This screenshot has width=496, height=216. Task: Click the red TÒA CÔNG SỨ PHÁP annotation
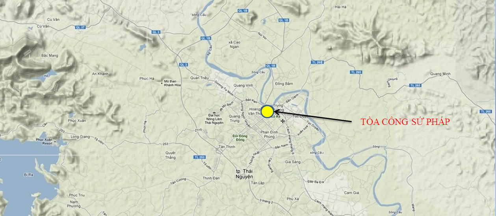(405, 122)
